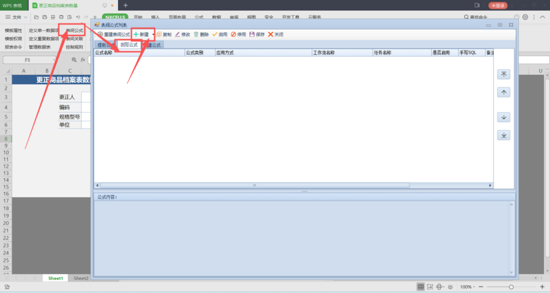Screen dimensions: 550x293
Task: Move formula to top with arrow button
Action: pos(503,74)
